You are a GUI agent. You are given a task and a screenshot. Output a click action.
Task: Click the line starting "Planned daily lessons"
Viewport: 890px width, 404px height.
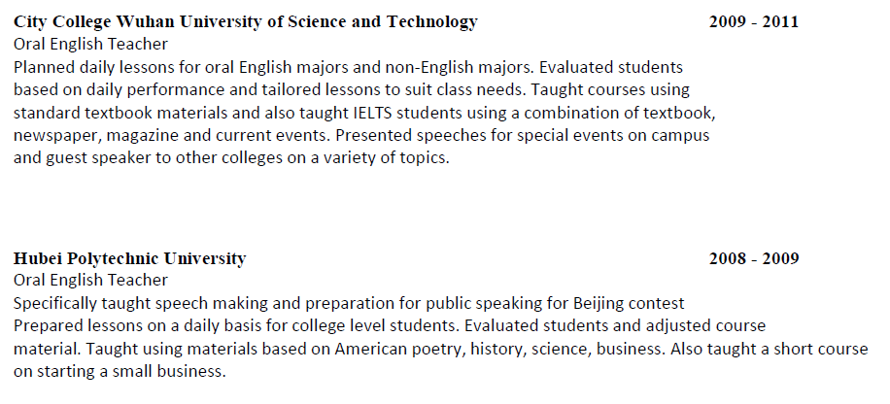click(x=349, y=67)
